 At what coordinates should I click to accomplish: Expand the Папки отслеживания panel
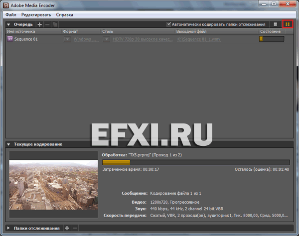point(8,228)
